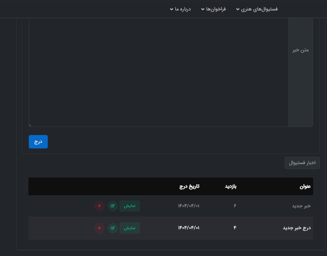Open the 'فراخوان‌ها' dropdown menu

213,9
